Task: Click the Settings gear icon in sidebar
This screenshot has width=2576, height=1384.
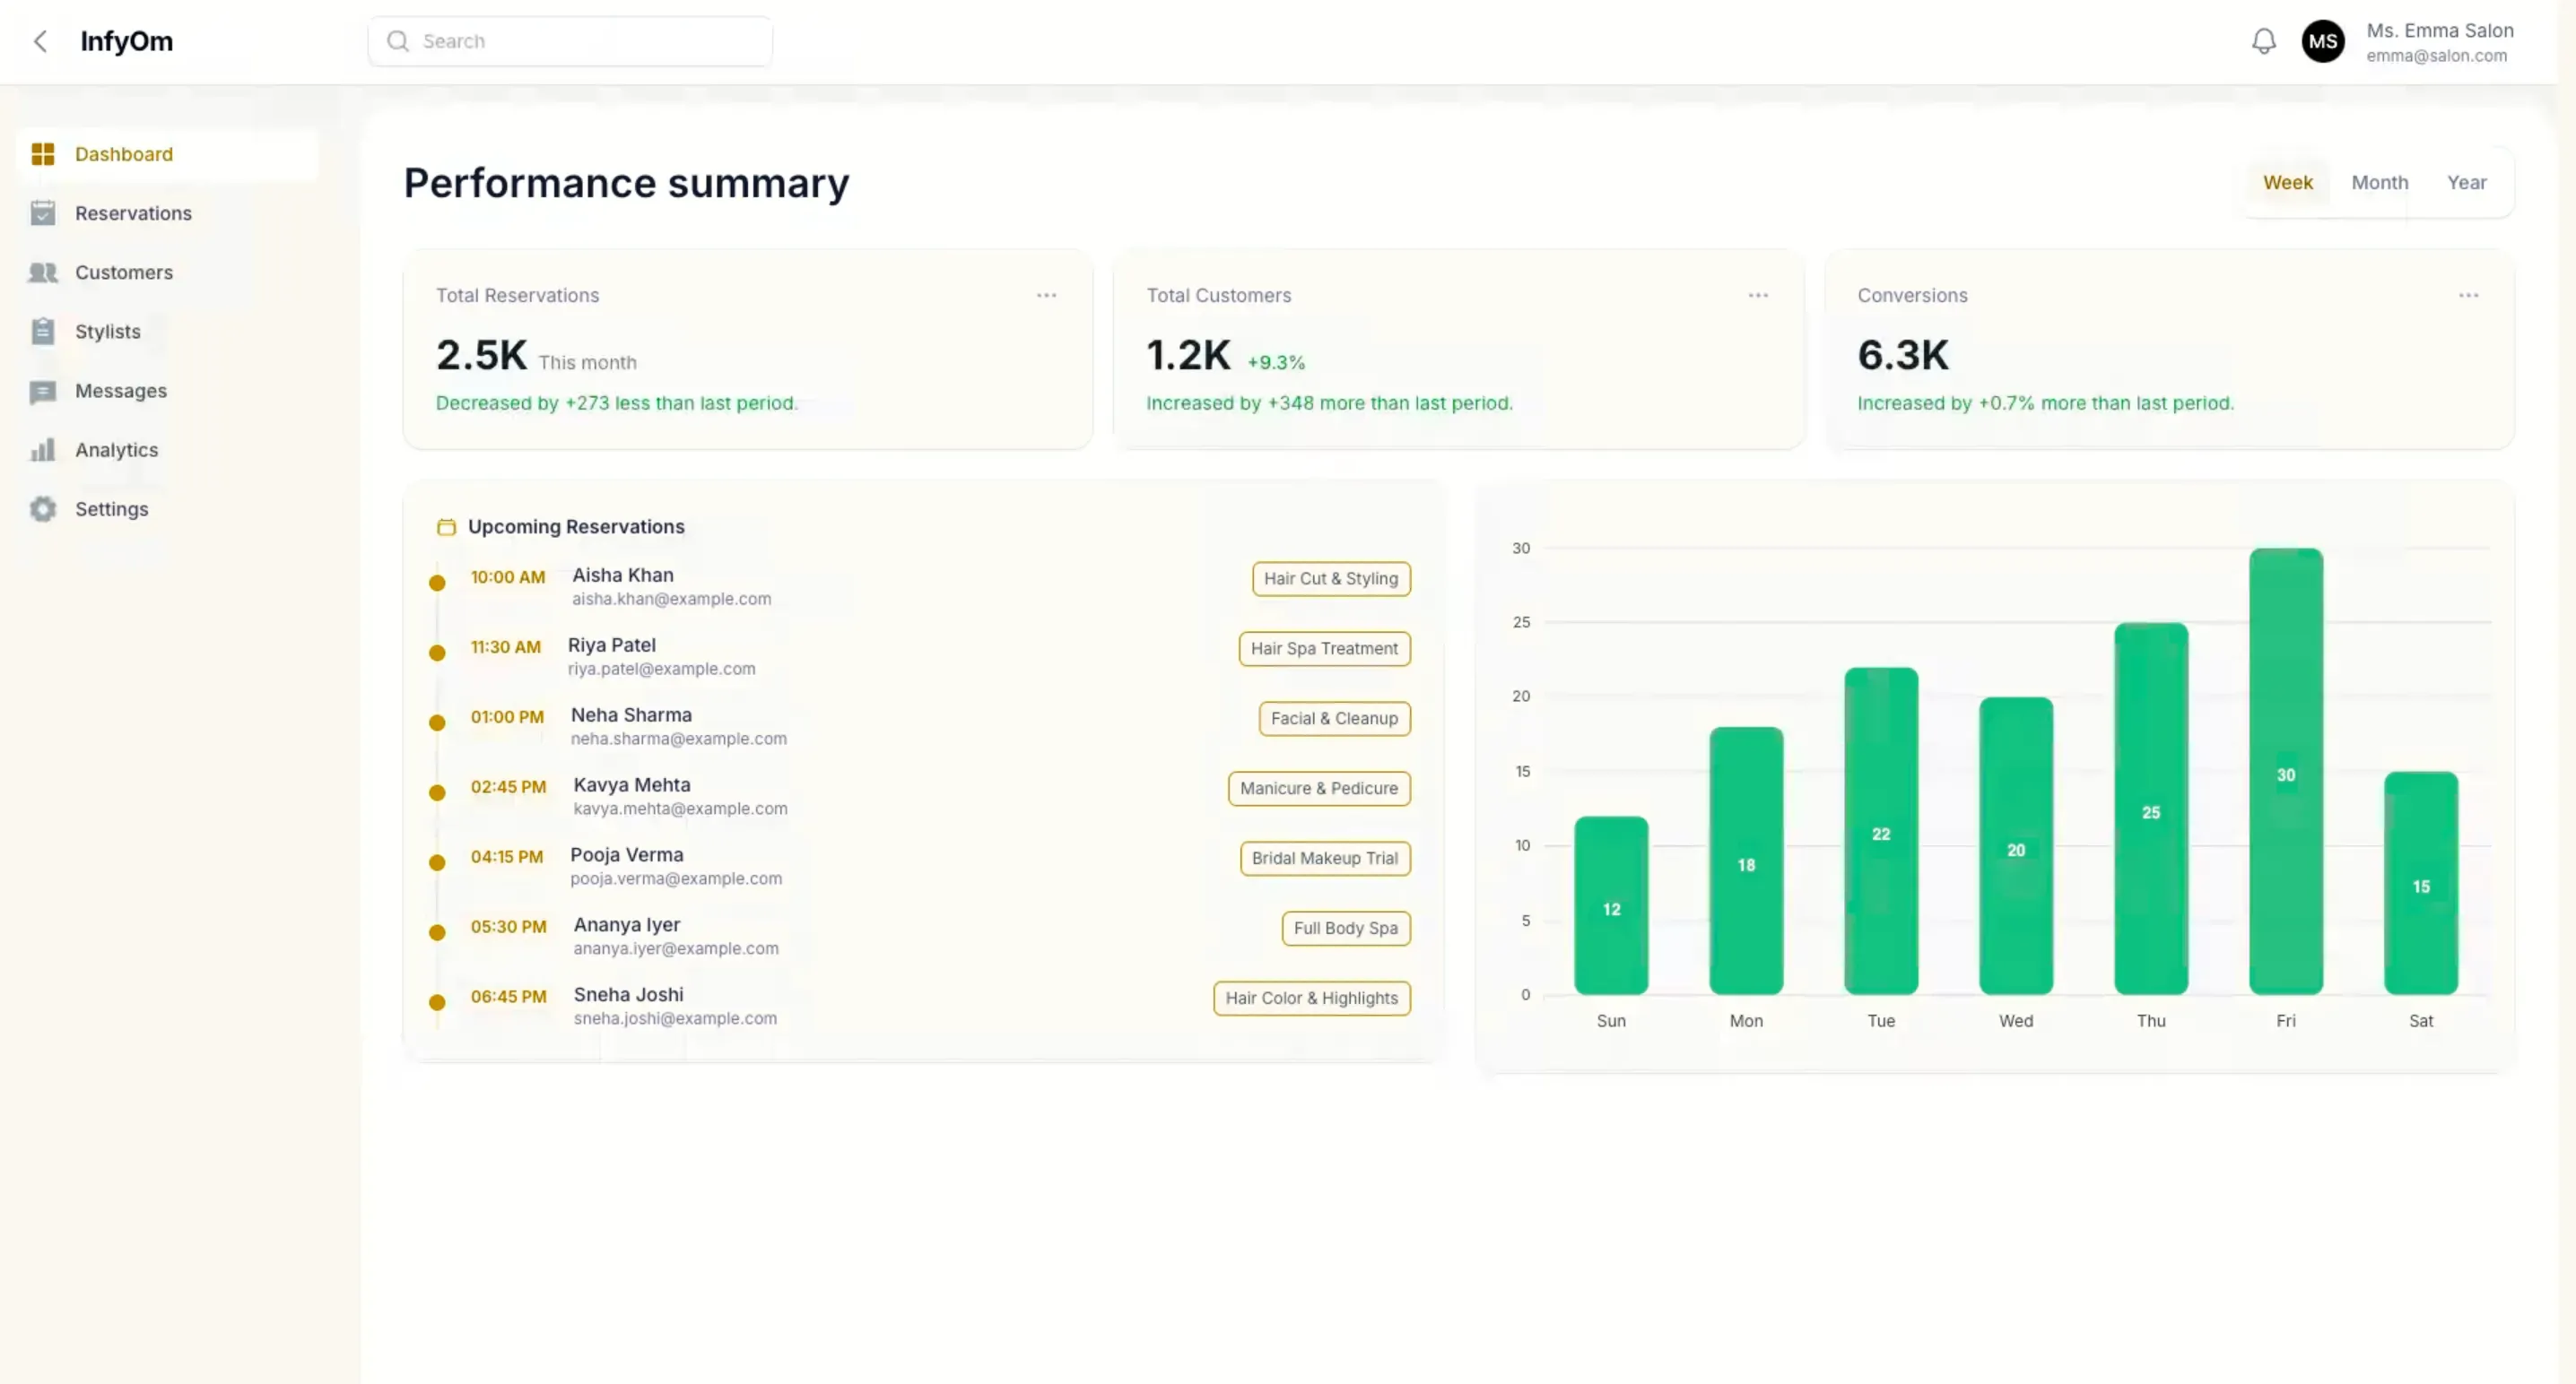Action: point(42,508)
